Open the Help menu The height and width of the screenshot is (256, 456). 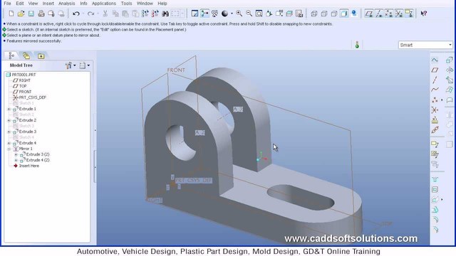tap(162, 4)
